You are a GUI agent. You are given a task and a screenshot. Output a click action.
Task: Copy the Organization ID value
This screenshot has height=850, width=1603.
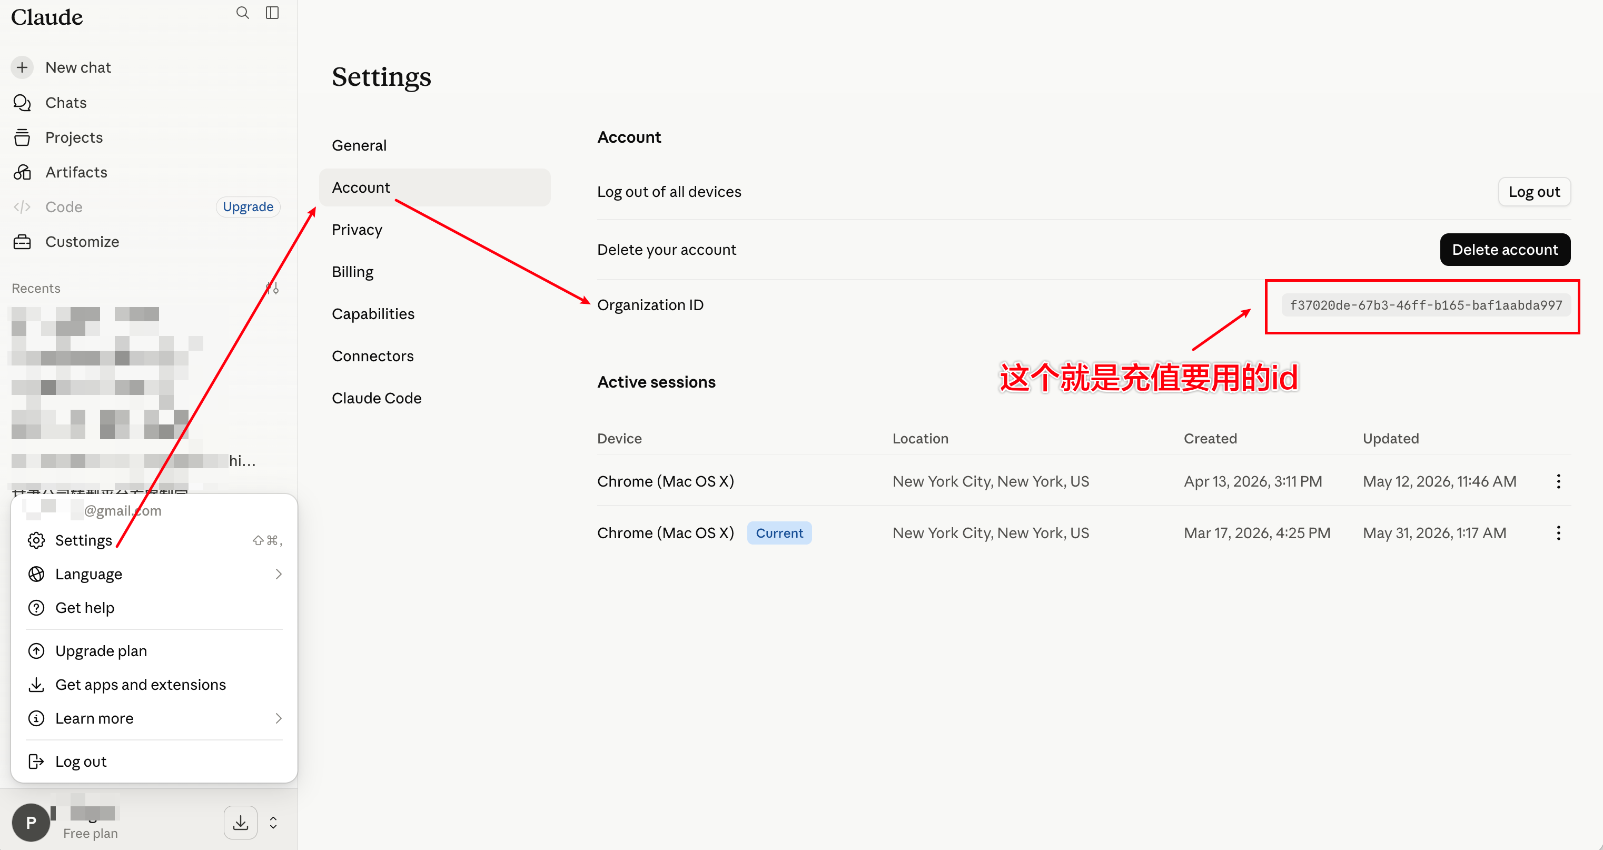pos(1426,305)
